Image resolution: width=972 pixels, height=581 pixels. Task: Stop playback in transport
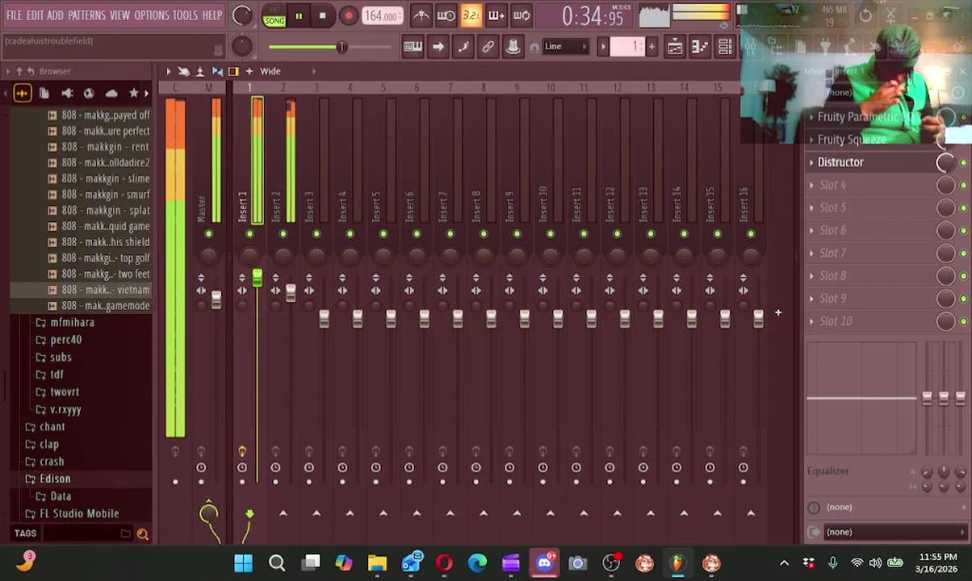click(x=322, y=16)
